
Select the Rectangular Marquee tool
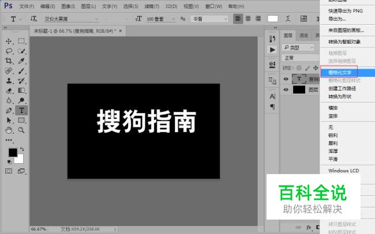[x=21, y=41]
